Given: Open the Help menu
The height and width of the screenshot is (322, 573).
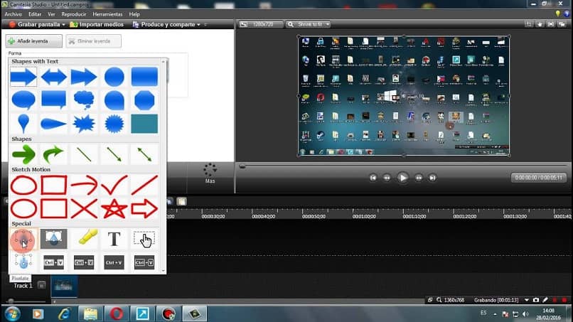Looking at the screenshot, I should click(134, 14).
